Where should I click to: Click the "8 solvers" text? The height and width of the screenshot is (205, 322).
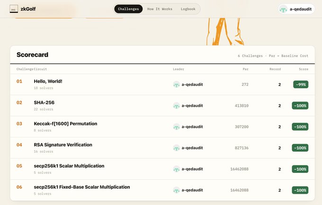point(43,130)
